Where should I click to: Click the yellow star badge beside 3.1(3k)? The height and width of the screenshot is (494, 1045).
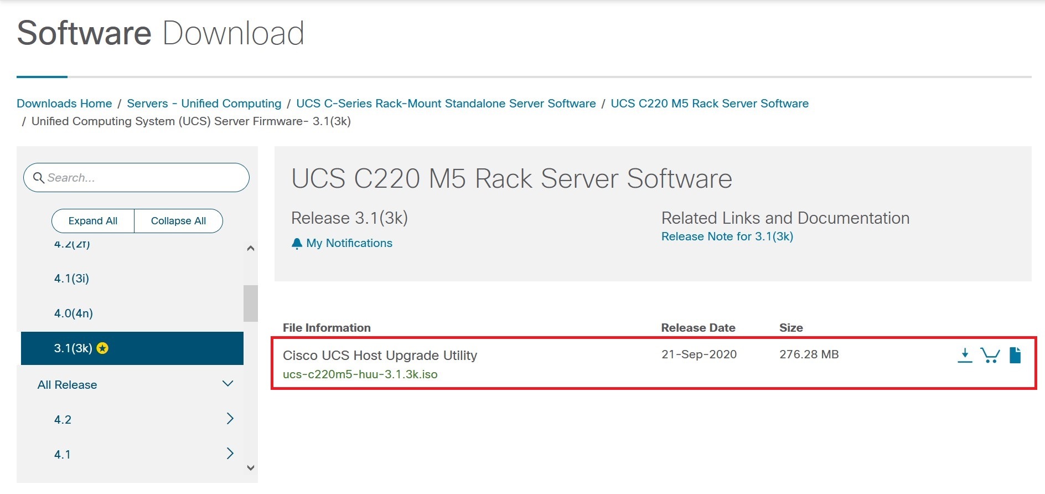pyautogui.click(x=102, y=348)
